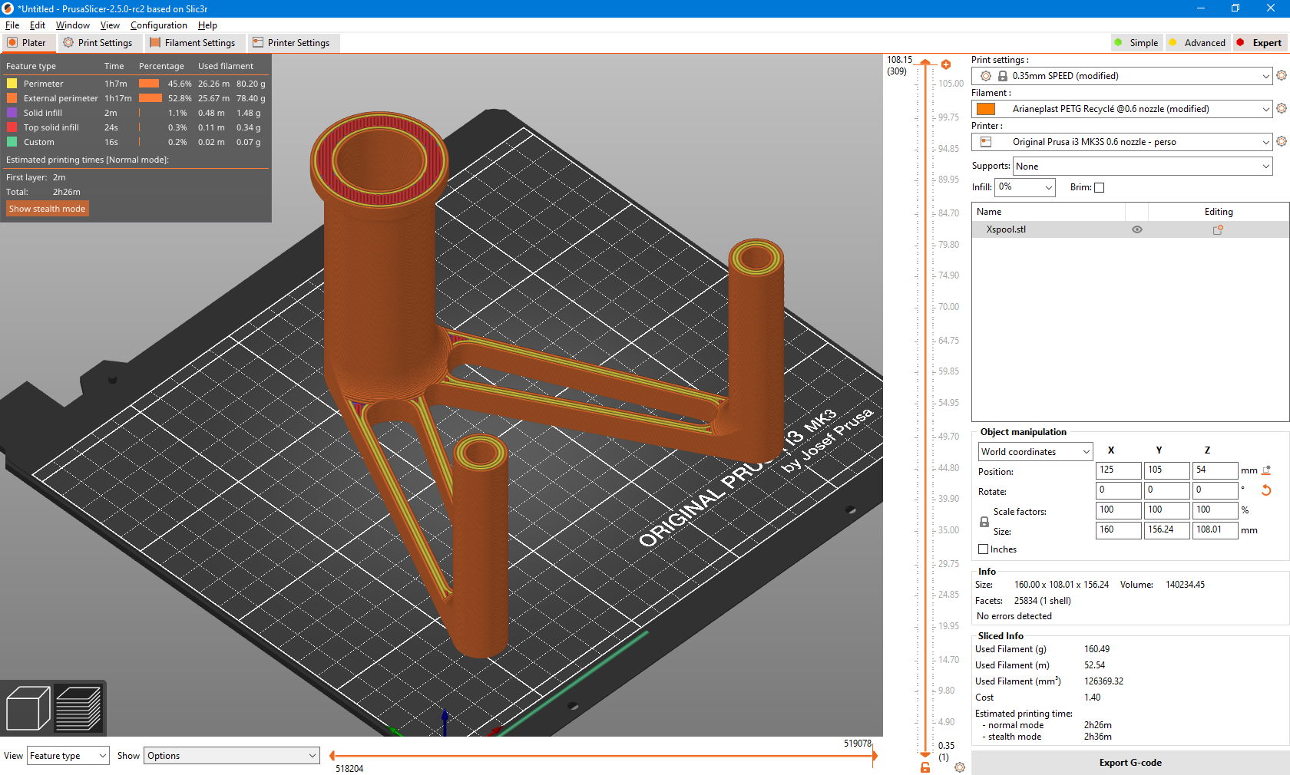Click the Name column header

[1049, 212]
